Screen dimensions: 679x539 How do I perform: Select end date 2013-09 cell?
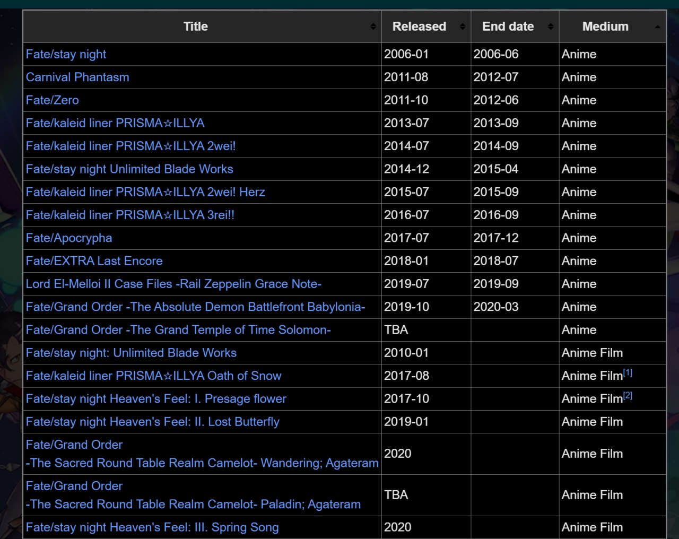[x=515, y=123]
